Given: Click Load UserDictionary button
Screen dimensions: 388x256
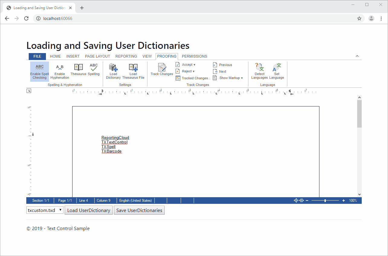Looking at the screenshot, I should coord(89,210).
